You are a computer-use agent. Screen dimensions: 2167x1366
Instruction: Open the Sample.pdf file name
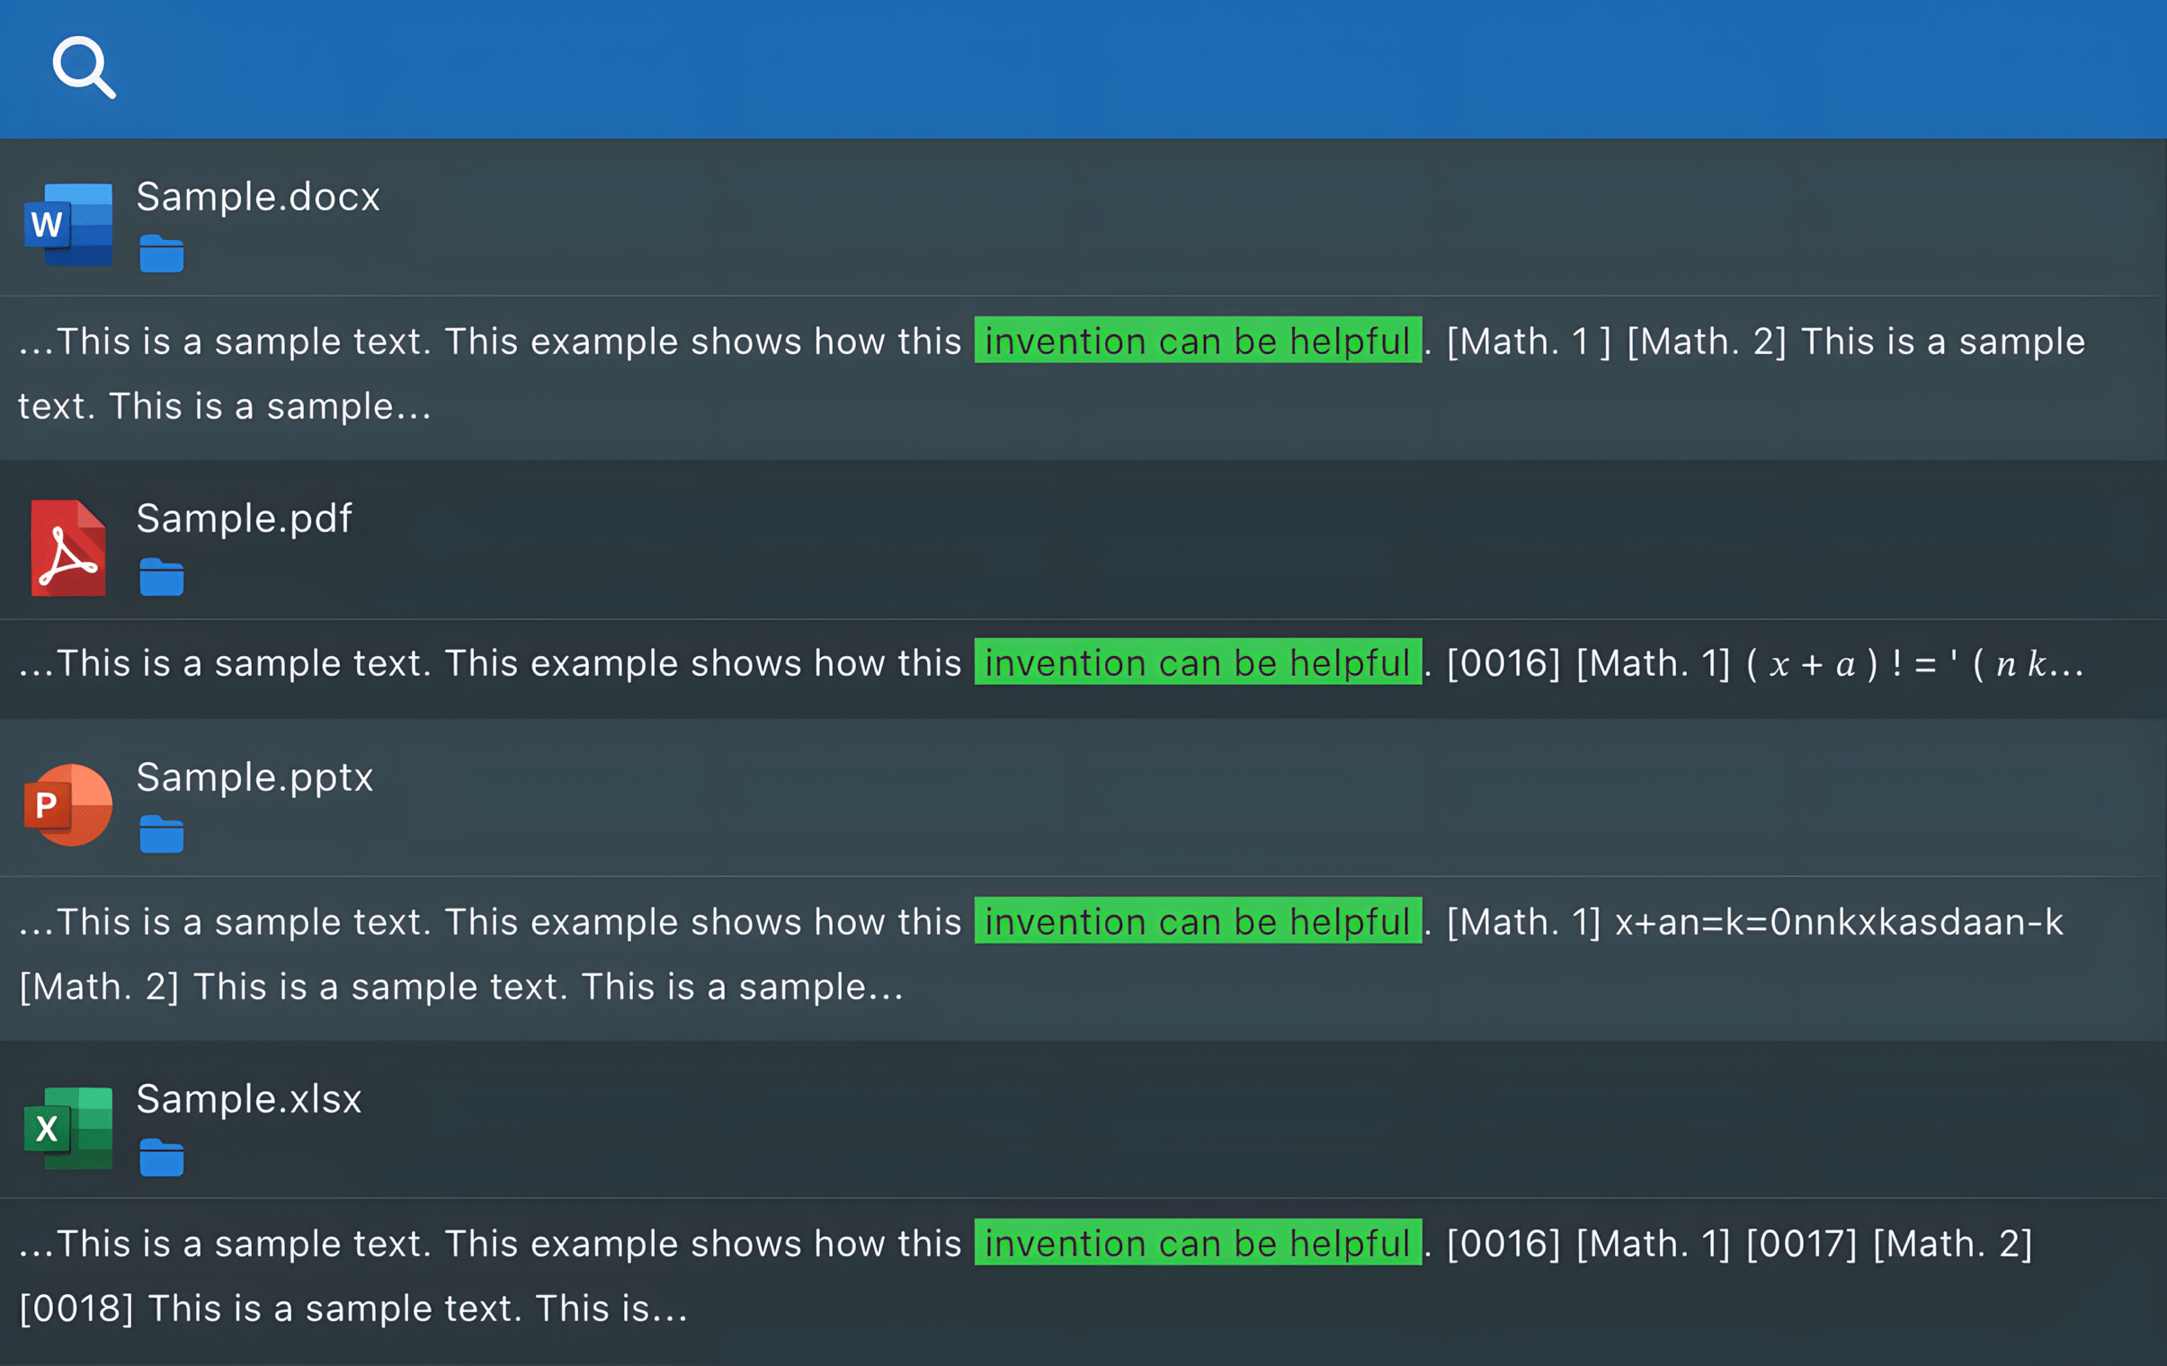pyautogui.click(x=244, y=519)
